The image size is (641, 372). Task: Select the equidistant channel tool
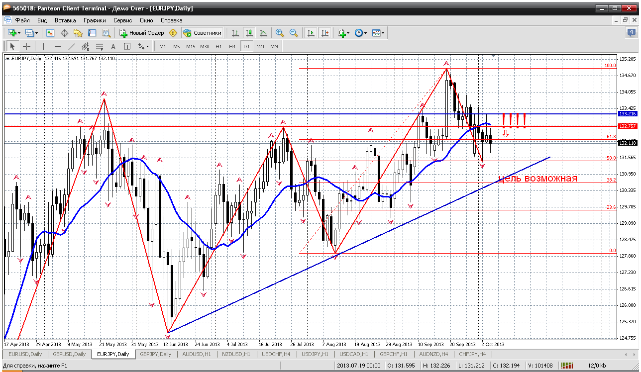85,46
